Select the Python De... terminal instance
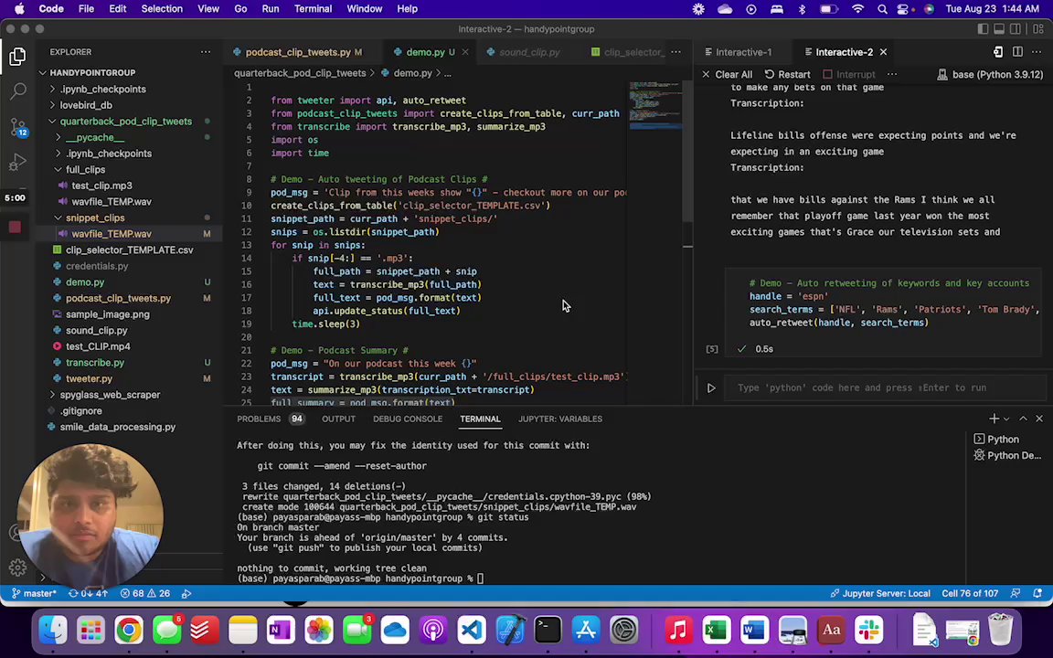This screenshot has width=1053, height=658. point(1007,455)
